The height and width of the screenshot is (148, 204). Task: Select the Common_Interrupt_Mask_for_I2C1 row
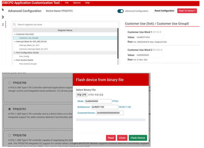point(65,49)
